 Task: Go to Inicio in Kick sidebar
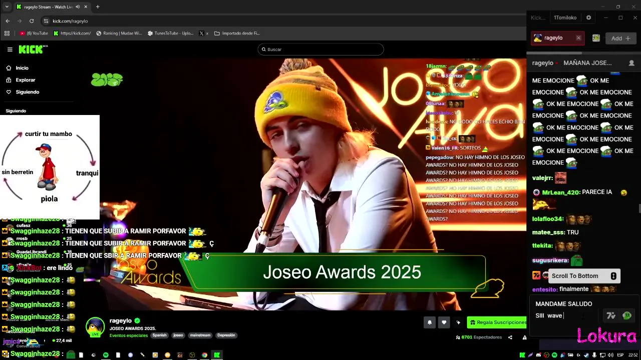[18, 68]
